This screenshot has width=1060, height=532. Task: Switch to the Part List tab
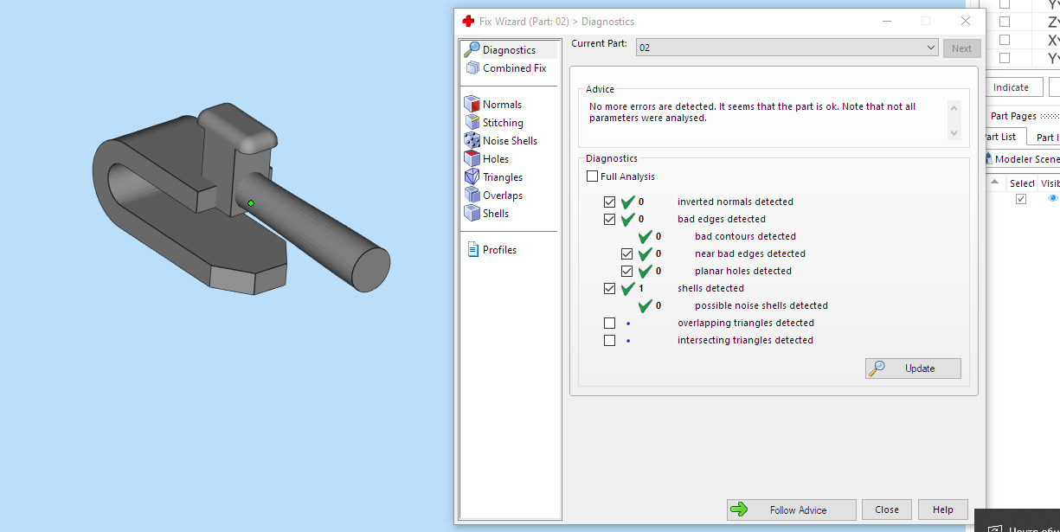[x=1005, y=138]
